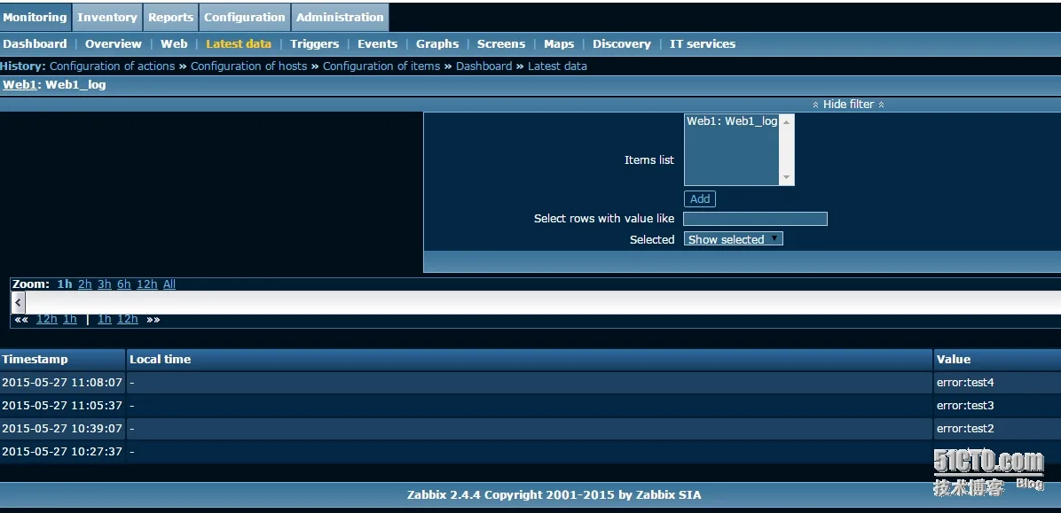Set zoom to 2h
The image size is (1061, 513).
point(84,284)
